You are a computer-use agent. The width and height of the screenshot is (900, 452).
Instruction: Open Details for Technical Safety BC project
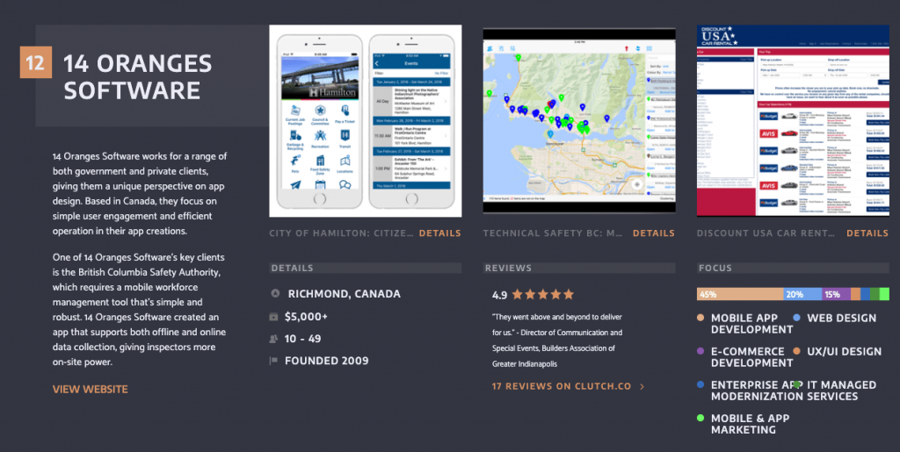654,233
